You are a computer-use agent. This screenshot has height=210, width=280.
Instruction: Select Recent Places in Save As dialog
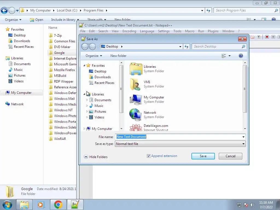pos(102,83)
